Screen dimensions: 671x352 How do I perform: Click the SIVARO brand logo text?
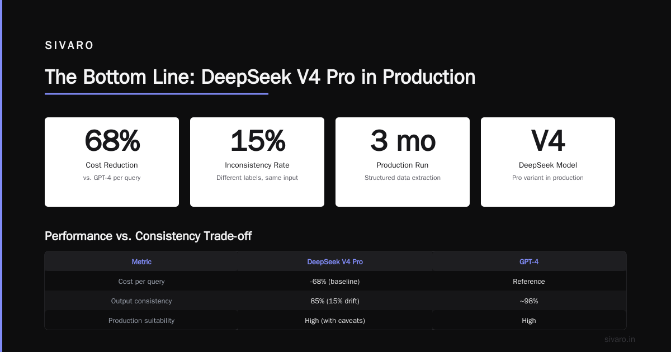[69, 46]
